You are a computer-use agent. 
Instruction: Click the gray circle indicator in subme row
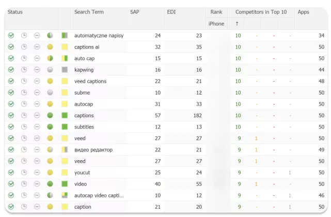(x=50, y=92)
